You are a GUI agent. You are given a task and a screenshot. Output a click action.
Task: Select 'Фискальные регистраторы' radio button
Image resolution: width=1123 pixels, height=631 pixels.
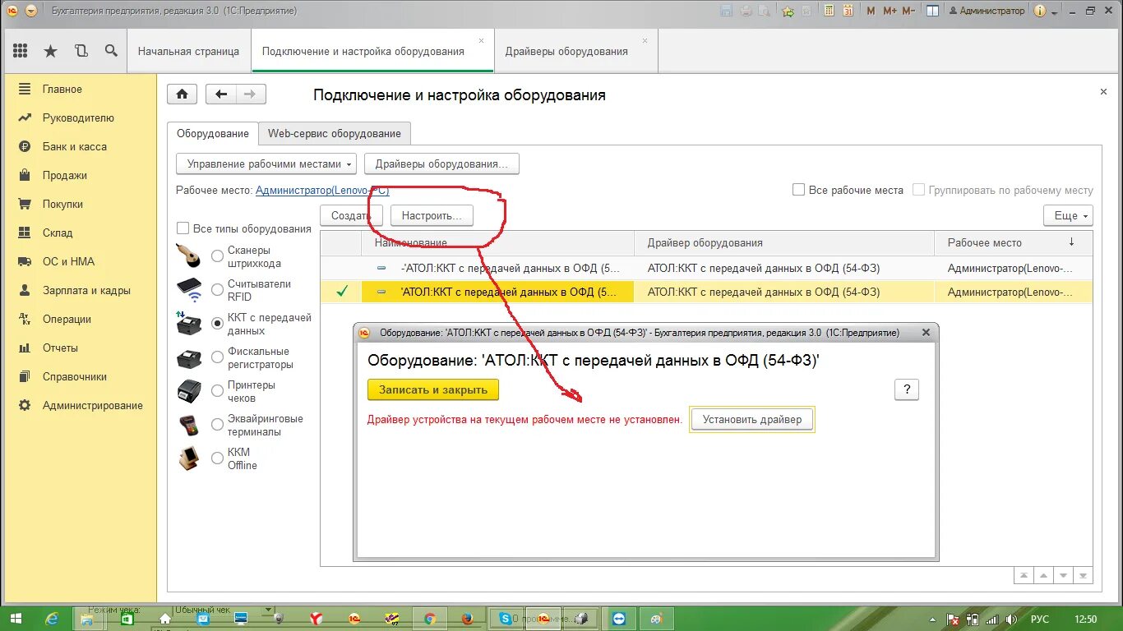point(217,357)
